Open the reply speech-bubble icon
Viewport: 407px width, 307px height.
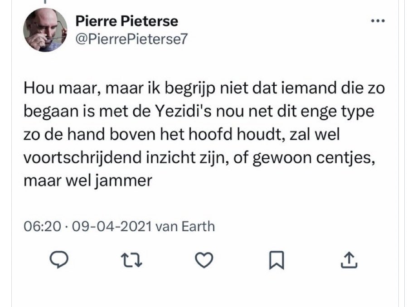59,259
